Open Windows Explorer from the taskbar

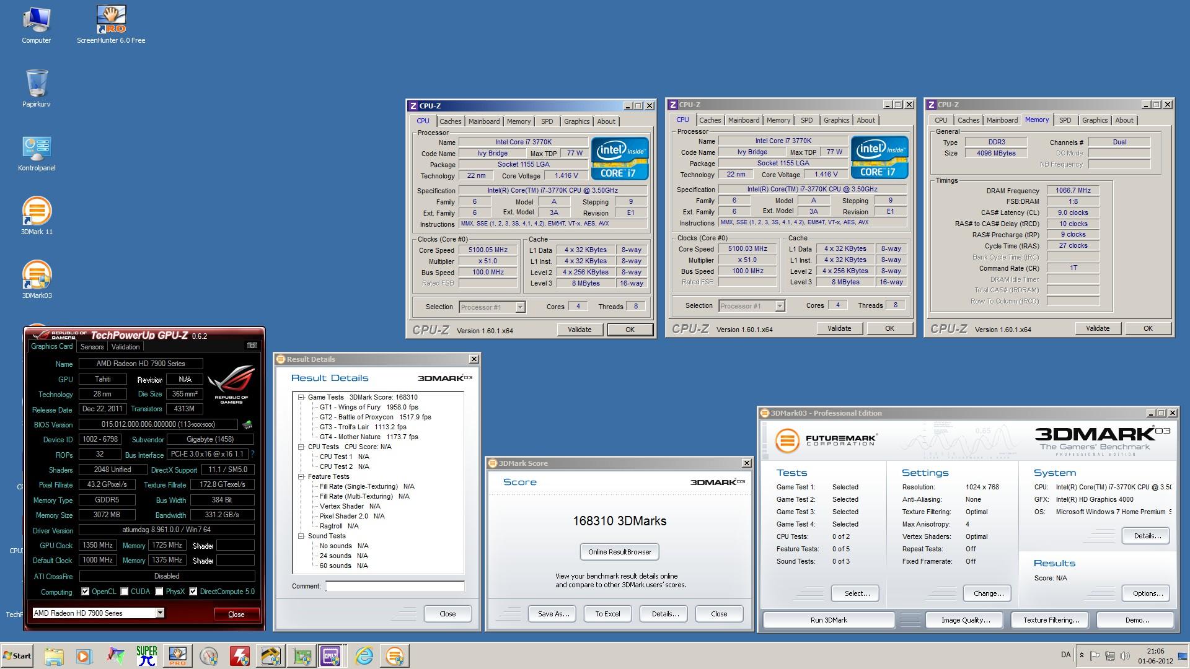tap(54, 656)
